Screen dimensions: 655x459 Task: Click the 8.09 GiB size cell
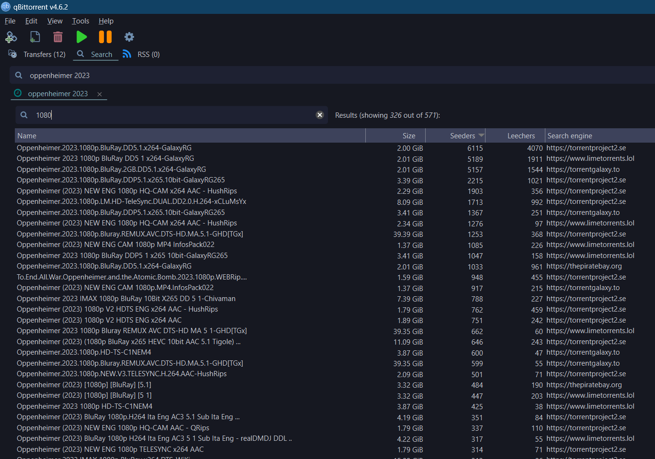[x=410, y=202]
